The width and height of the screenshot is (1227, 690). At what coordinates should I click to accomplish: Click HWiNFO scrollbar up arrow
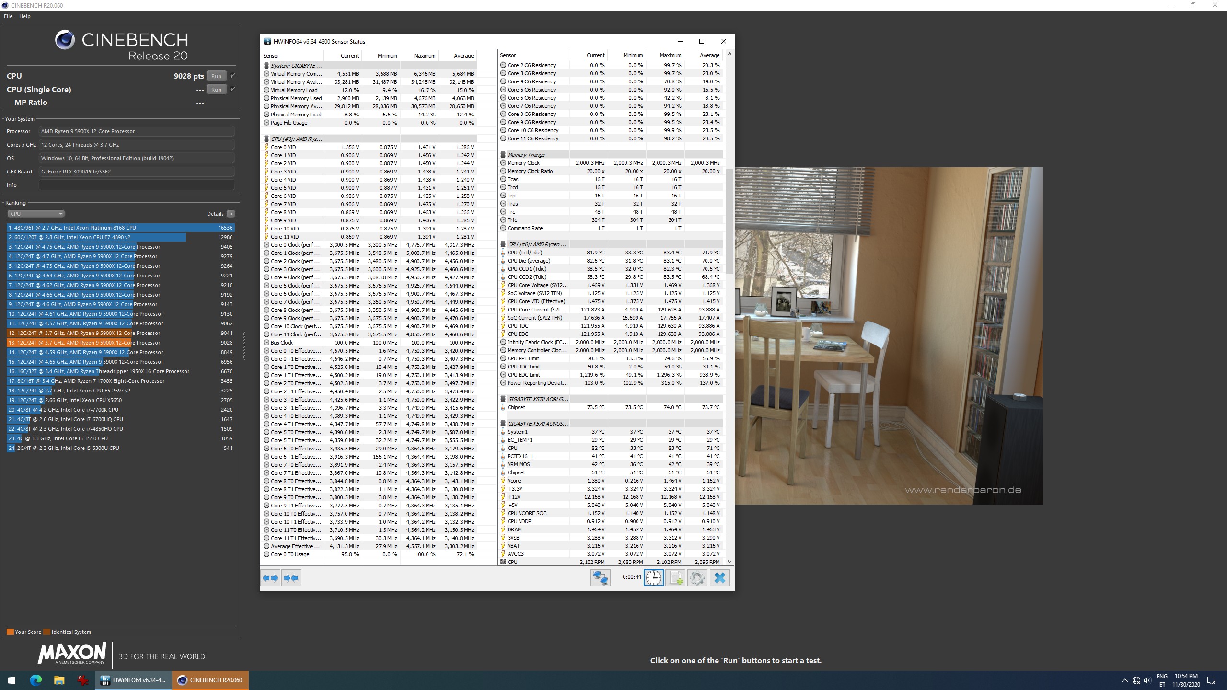coord(729,54)
